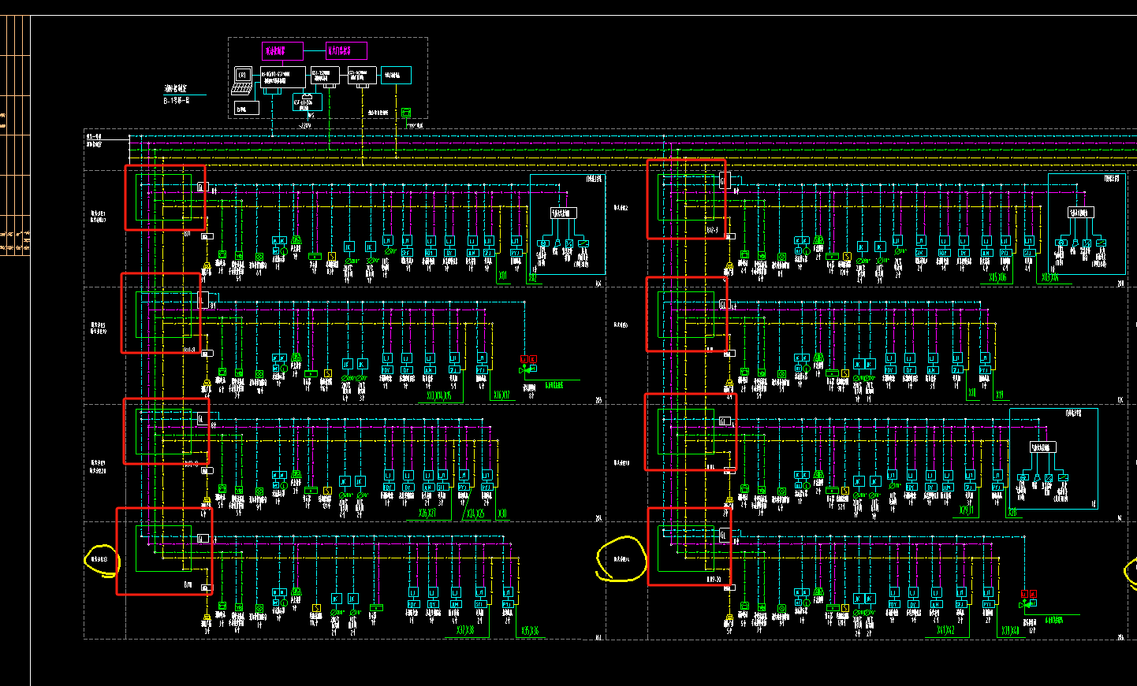Click the left magenta-outlined block at top
The height and width of the screenshot is (686, 1137).
coord(282,51)
